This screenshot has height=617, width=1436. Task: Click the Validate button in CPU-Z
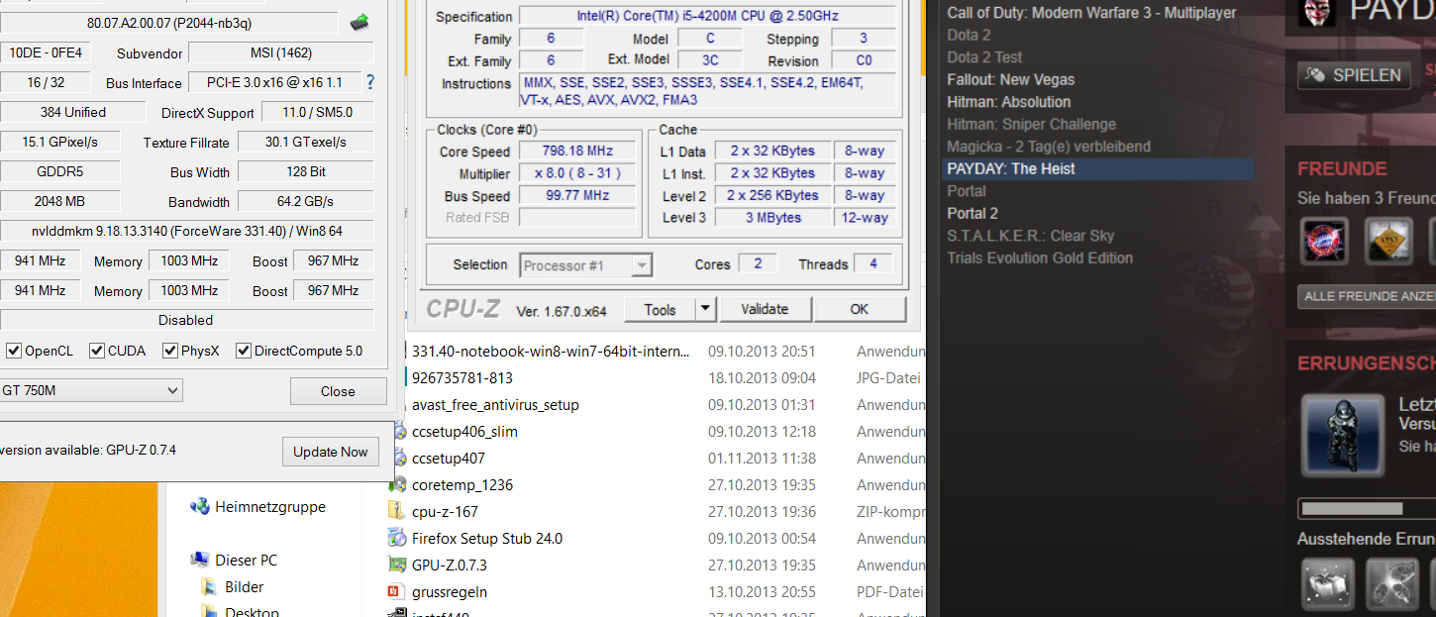[x=765, y=310]
